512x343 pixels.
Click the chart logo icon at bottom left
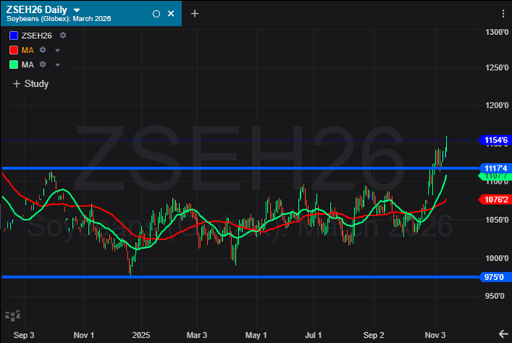(x=13, y=316)
